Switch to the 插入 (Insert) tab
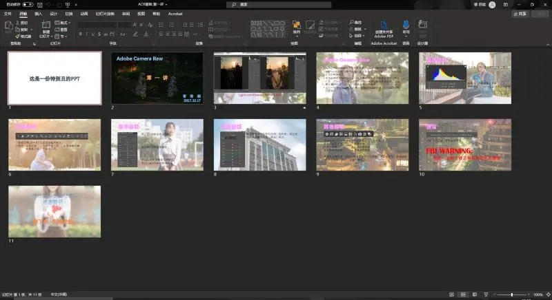Screen dimensions: 552x300 39,14
